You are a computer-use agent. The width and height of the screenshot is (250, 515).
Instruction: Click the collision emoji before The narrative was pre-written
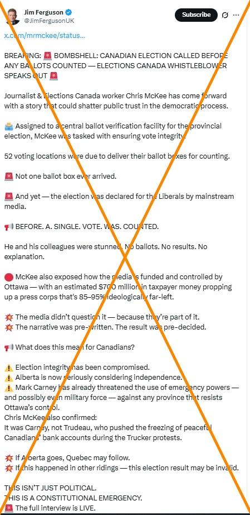pos(9,327)
